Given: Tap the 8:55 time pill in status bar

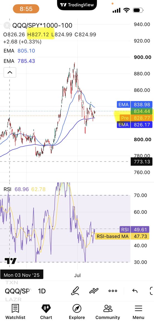Looking at the screenshot, I should click(26, 9).
